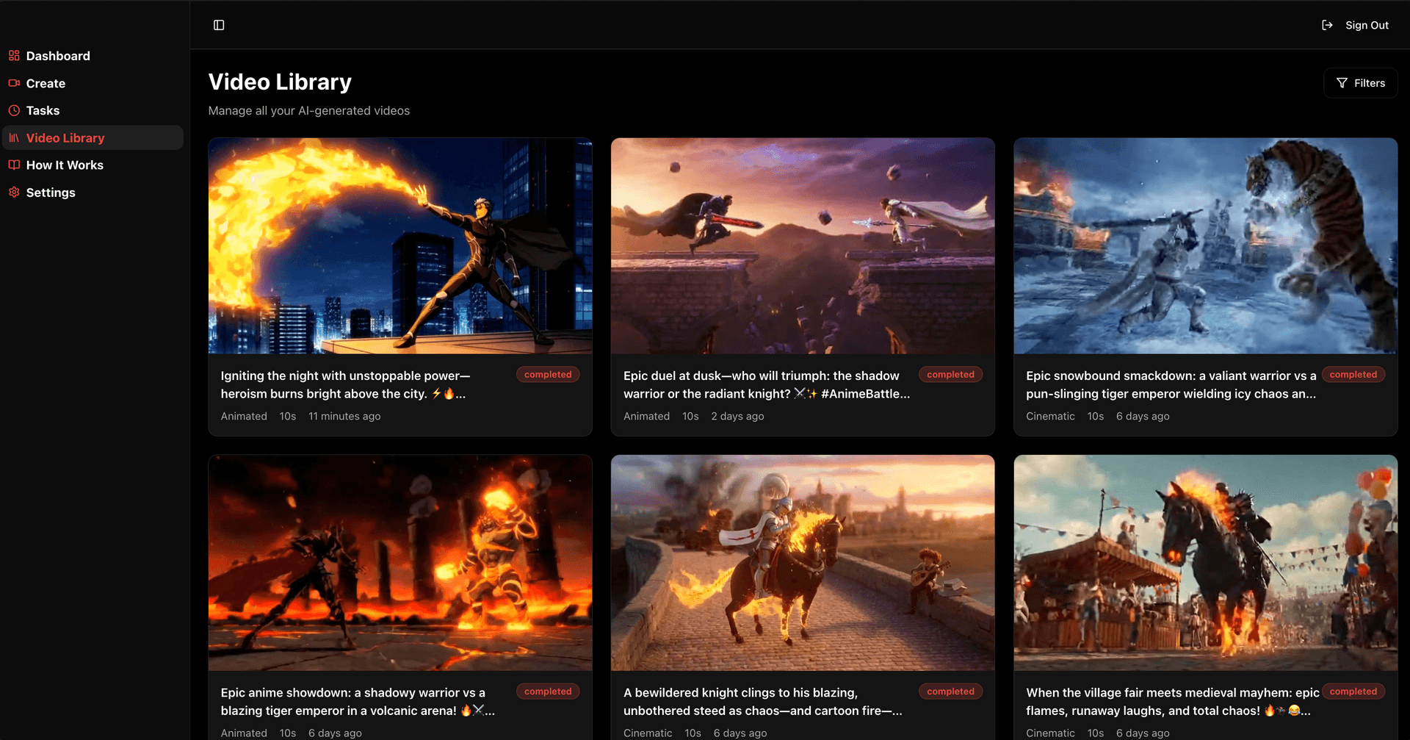The width and height of the screenshot is (1410, 740).
Task: Click the Tasks clock icon
Action: pos(14,110)
